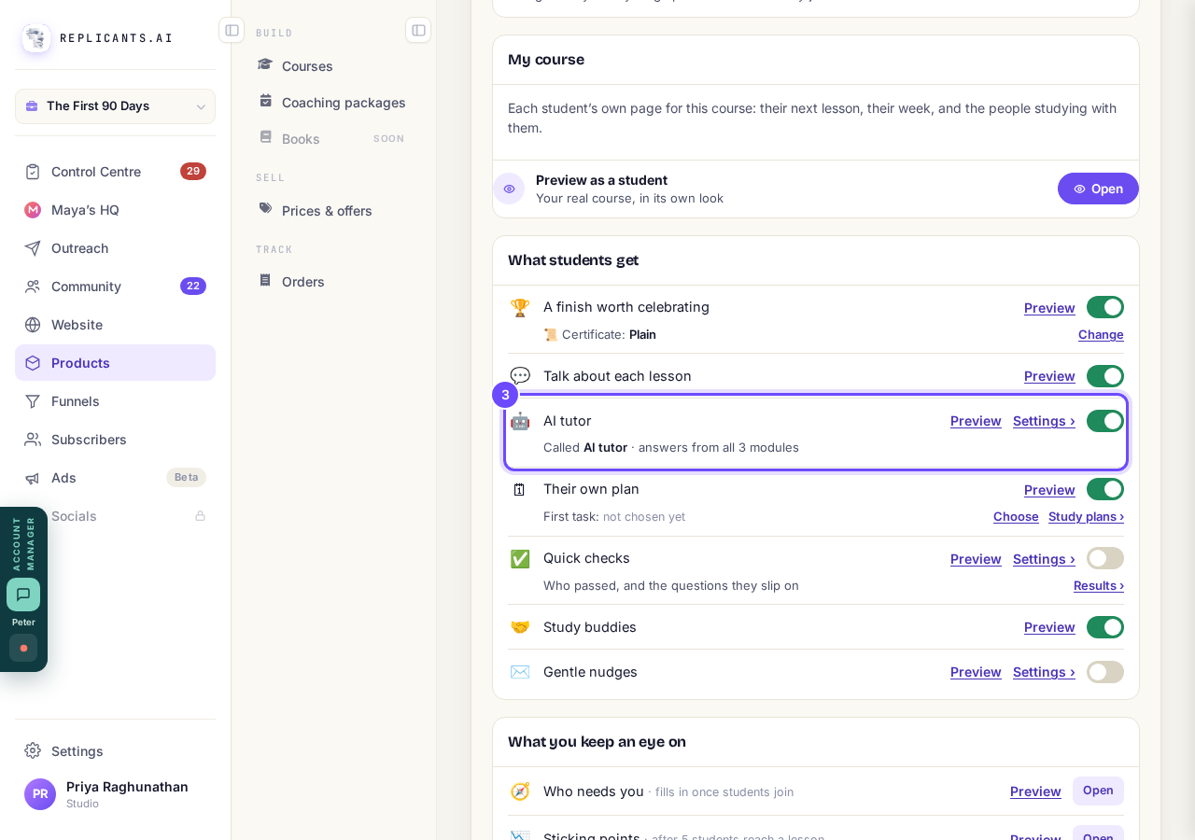Viewport: 1195px width, 840px height.
Task: Change the certificate style
Action: 1101,334
